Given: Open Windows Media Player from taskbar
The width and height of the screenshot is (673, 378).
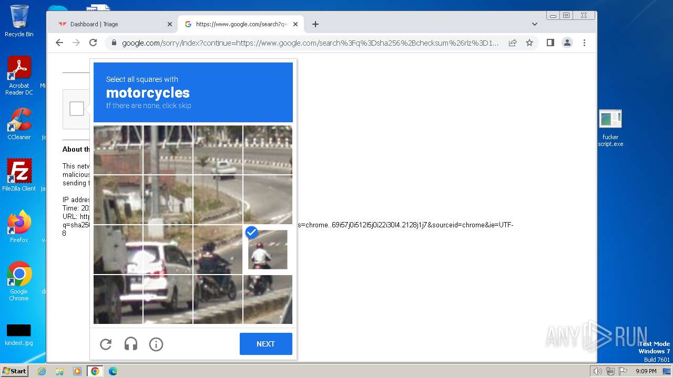Looking at the screenshot, I should pos(77,371).
